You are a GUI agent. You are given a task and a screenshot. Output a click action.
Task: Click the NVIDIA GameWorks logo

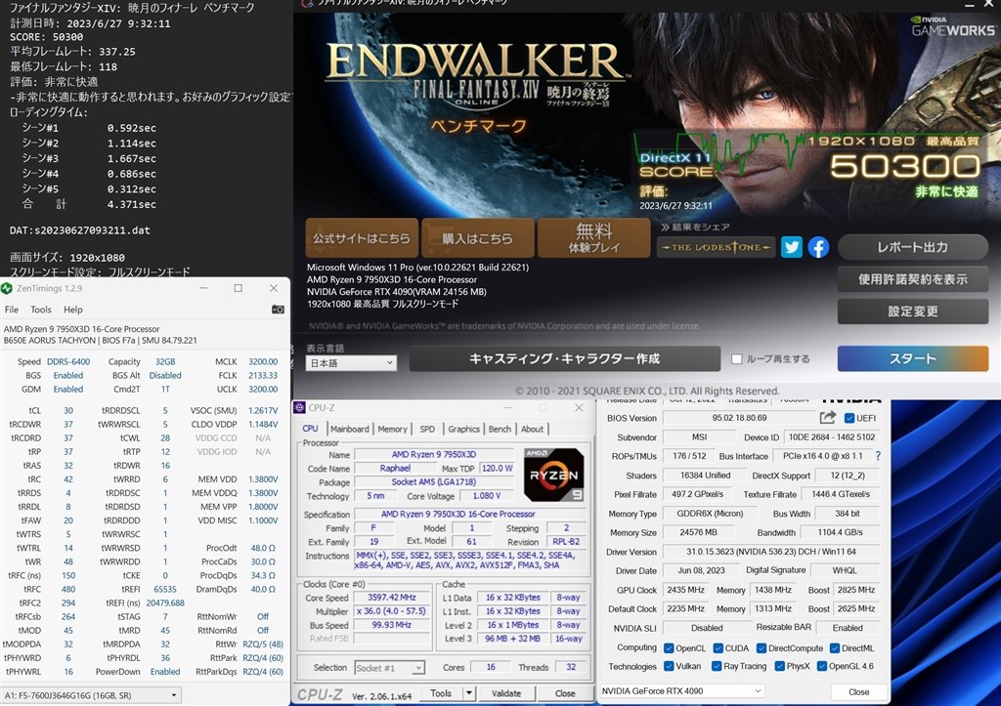tap(952, 26)
